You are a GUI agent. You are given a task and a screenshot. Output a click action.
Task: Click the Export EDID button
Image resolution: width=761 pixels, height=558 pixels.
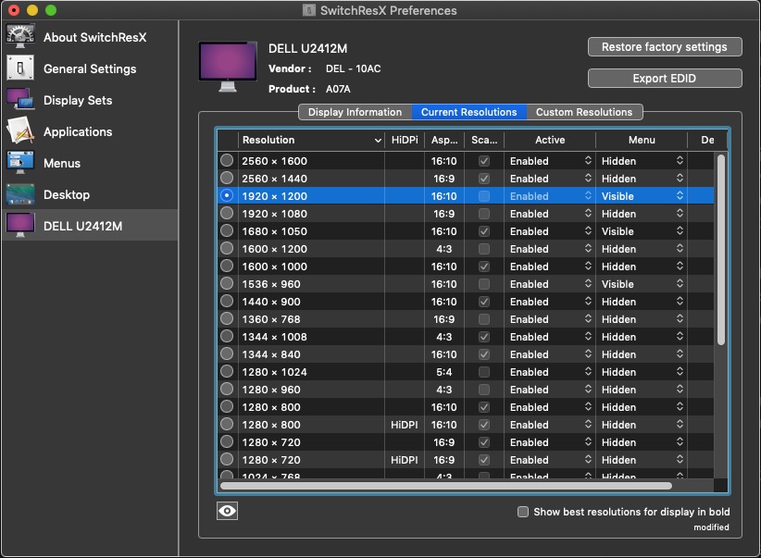point(665,78)
